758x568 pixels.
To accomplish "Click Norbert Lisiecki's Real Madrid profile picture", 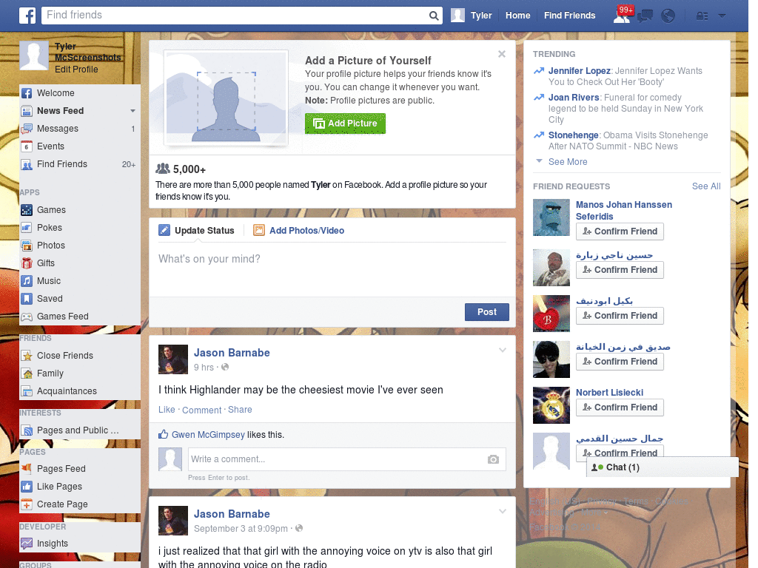I will tap(551, 405).
